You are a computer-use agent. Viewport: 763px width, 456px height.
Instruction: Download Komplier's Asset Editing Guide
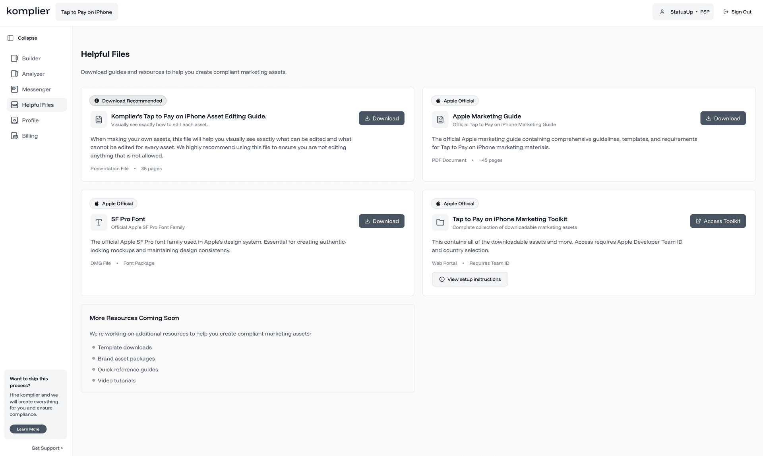coord(381,118)
